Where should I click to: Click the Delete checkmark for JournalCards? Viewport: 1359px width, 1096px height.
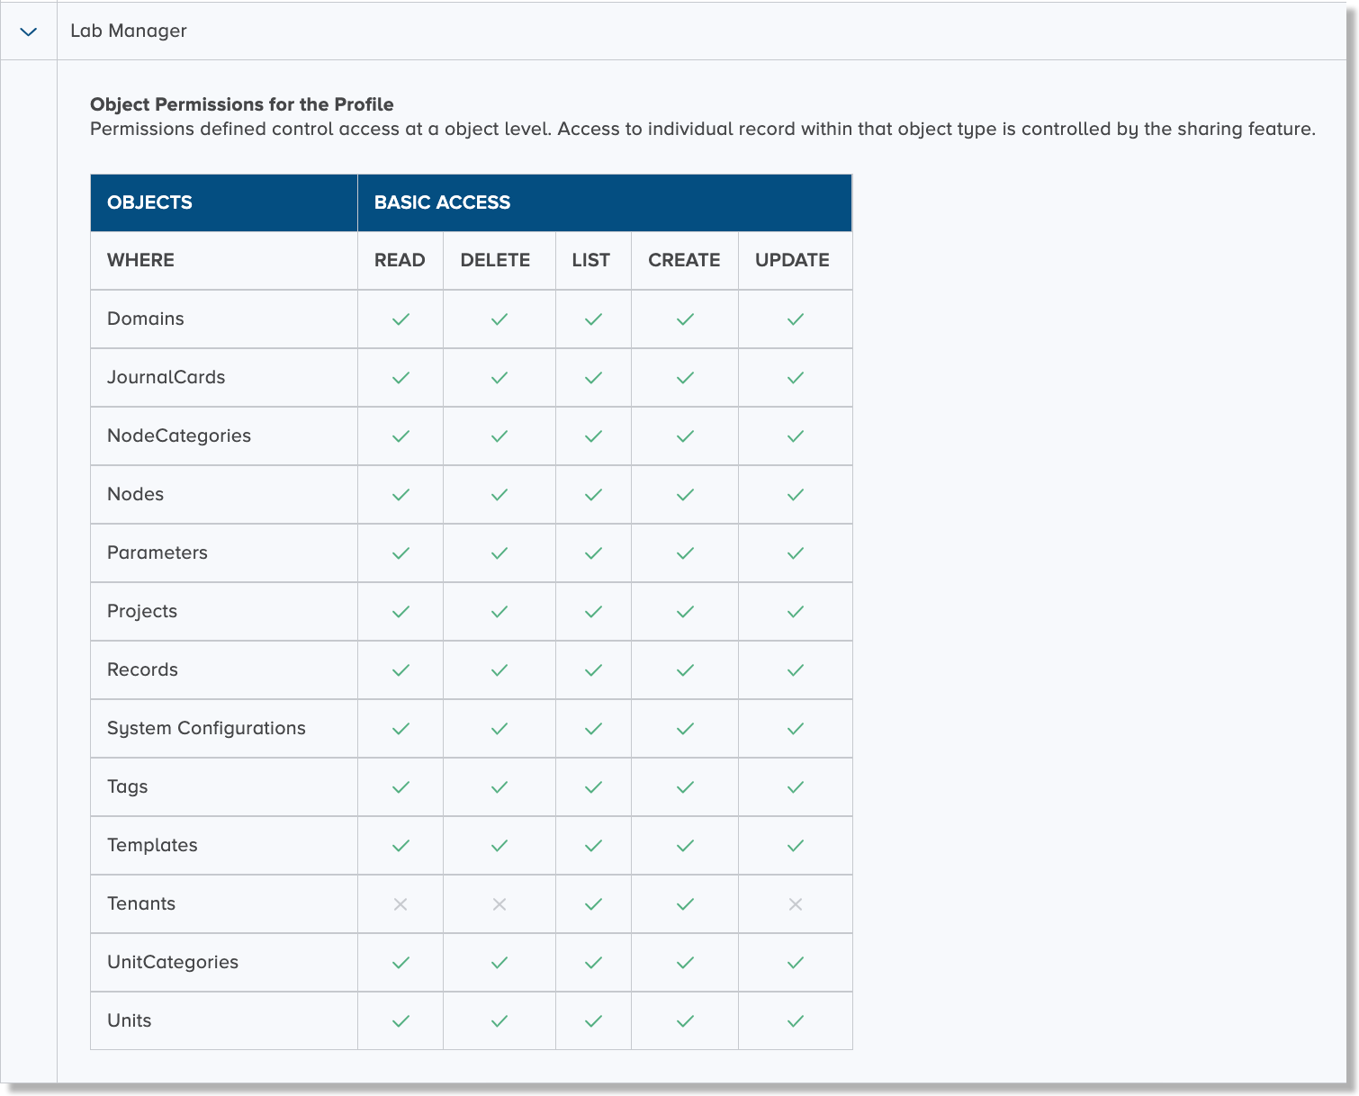pos(499,377)
